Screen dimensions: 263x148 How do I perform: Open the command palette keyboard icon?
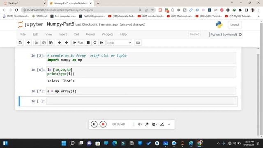pos(138,43)
